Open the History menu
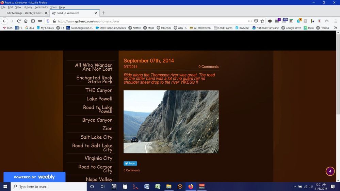This screenshot has height=191, width=340. click(x=28, y=7)
